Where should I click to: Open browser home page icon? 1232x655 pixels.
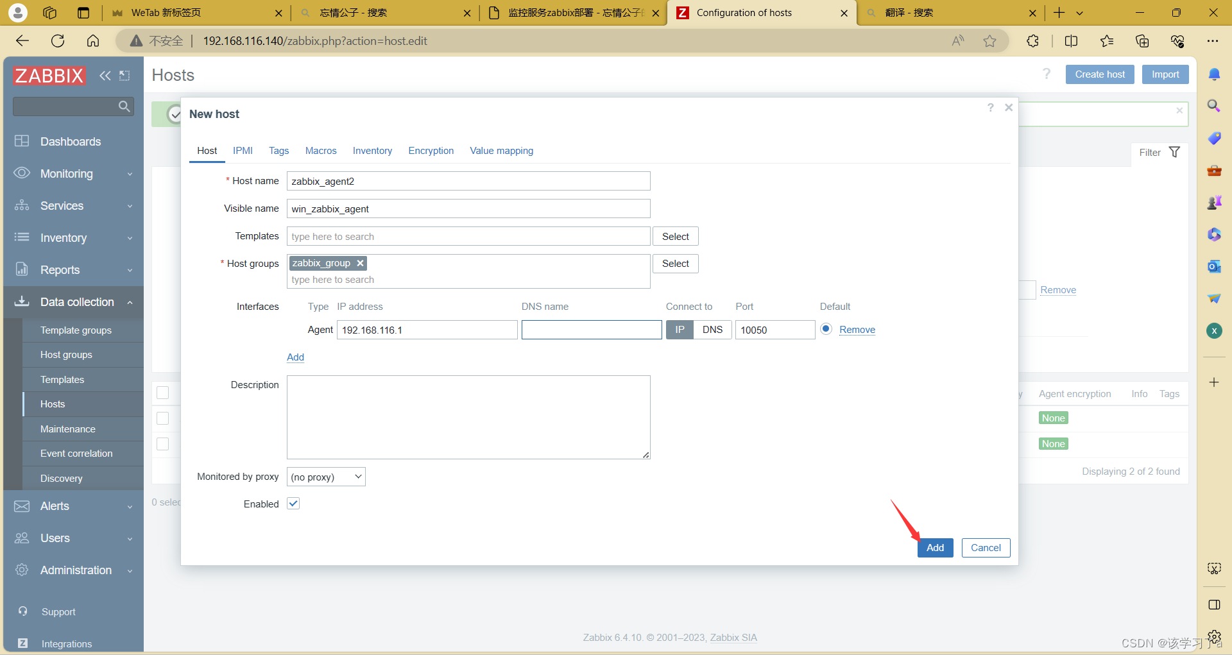coord(93,41)
